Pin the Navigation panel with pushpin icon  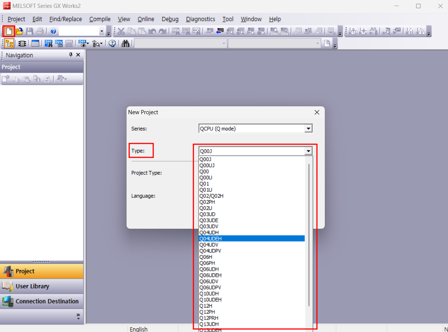71,54
